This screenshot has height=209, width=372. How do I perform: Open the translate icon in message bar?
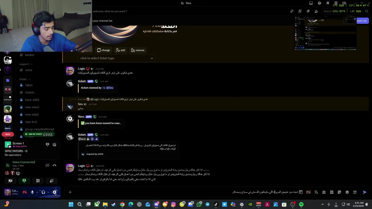pos(316,192)
